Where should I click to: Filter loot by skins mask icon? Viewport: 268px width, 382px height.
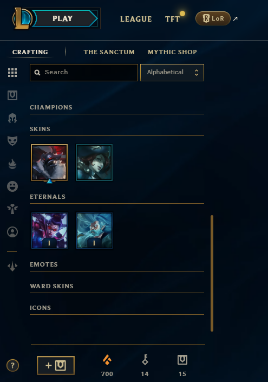(x=12, y=141)
